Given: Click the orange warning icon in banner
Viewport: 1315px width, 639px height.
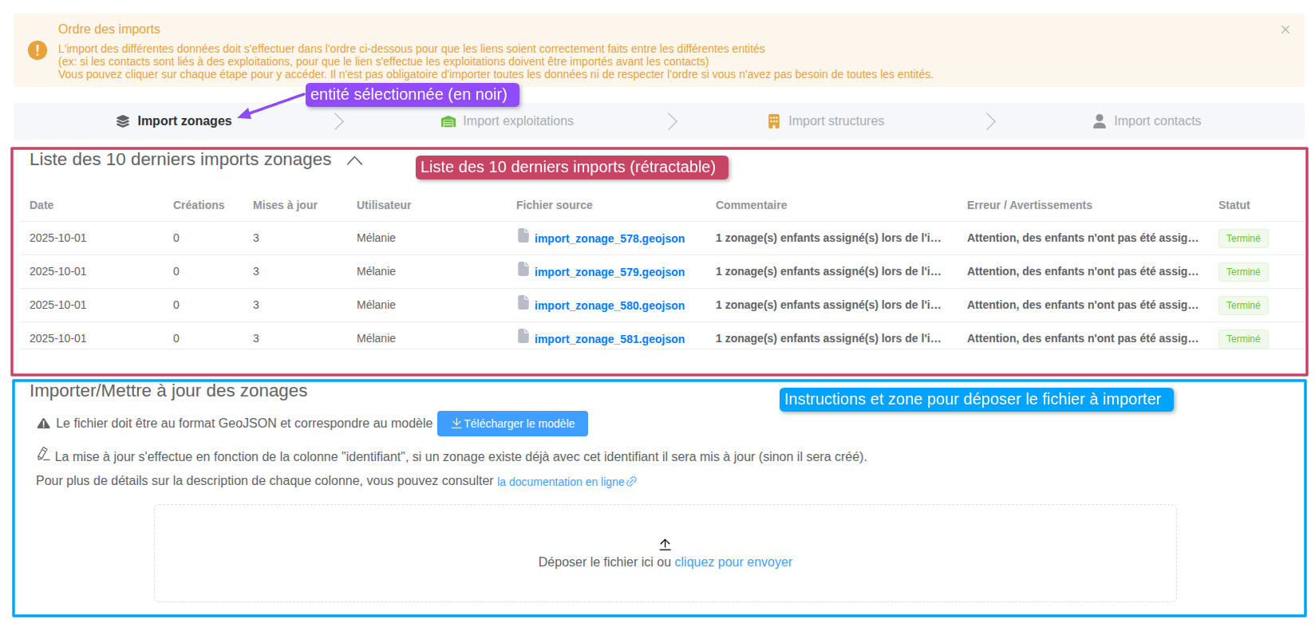Looking at the screenshot, I should point(38,50).
